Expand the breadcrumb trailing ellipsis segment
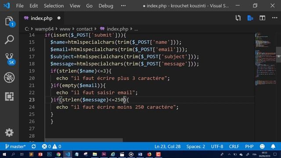 (x=136, y=29)
